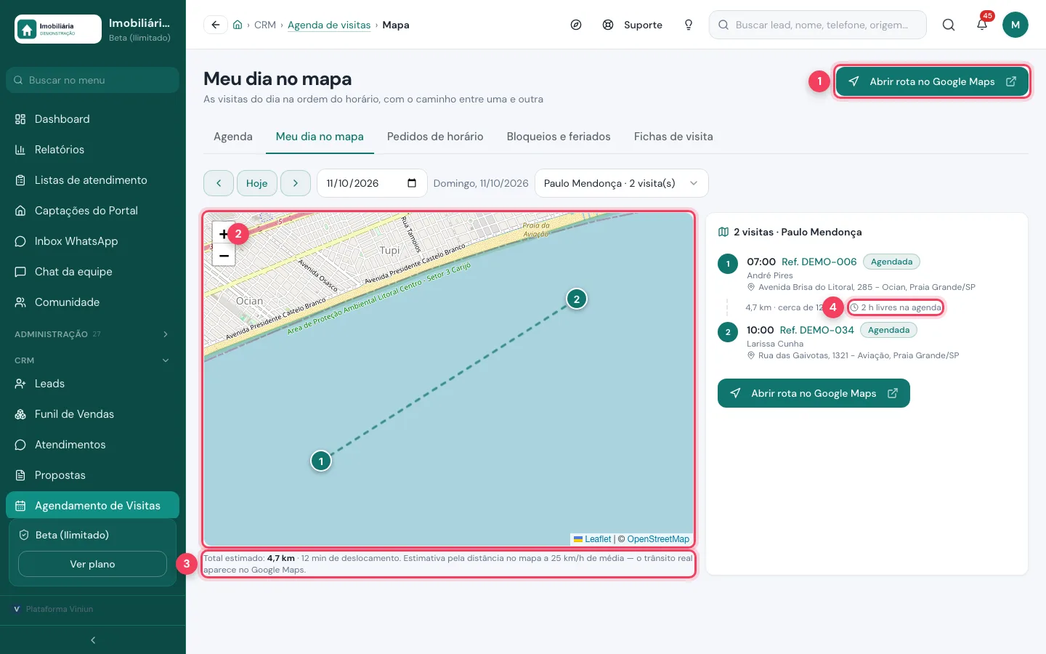Open the lightbulb tips icon
The image size is (1046, 654).
click(689, 25)
